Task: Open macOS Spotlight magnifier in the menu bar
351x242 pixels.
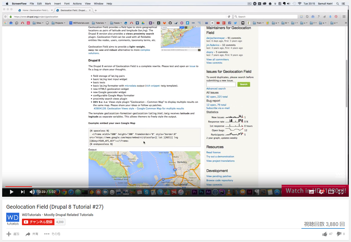Action: pyautogui.click(x=337, y=4)
